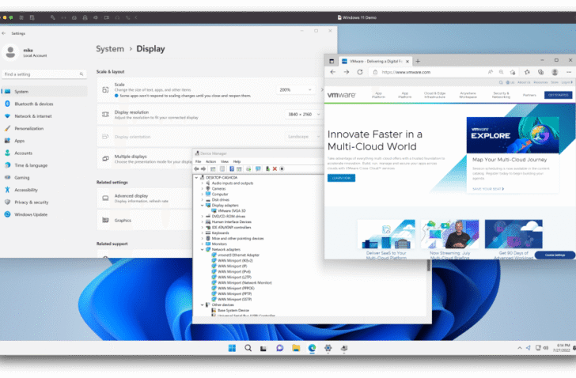
Task: Click the Find a setting search box
Action: 44,74
